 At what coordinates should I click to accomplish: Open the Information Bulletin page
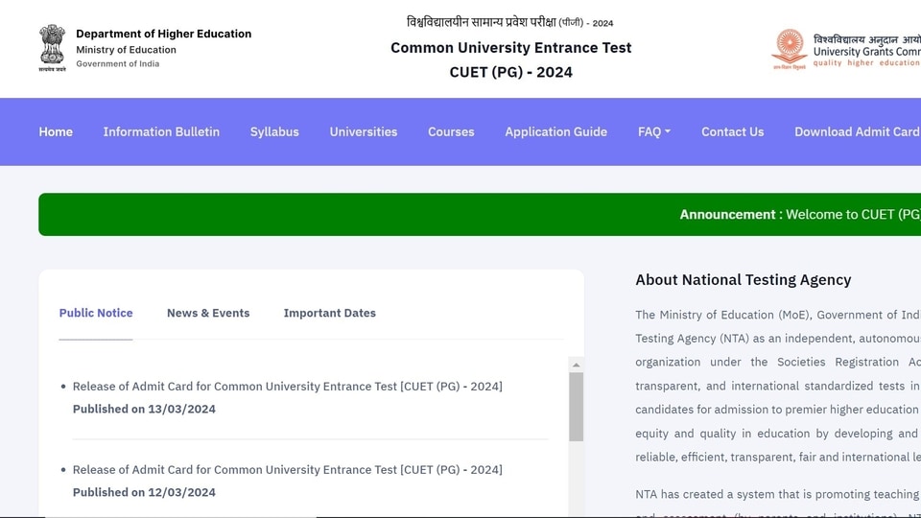[161, 132]
